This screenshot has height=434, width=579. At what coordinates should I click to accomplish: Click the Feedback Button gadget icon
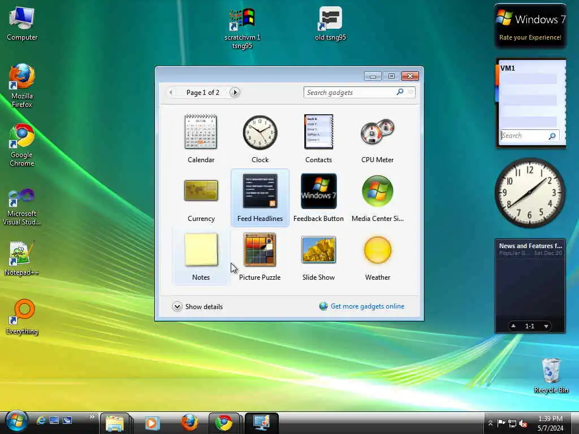click(x=319, y=191)
